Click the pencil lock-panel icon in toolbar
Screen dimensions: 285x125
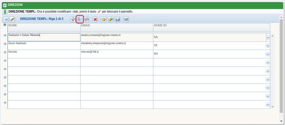pos(12,19)
